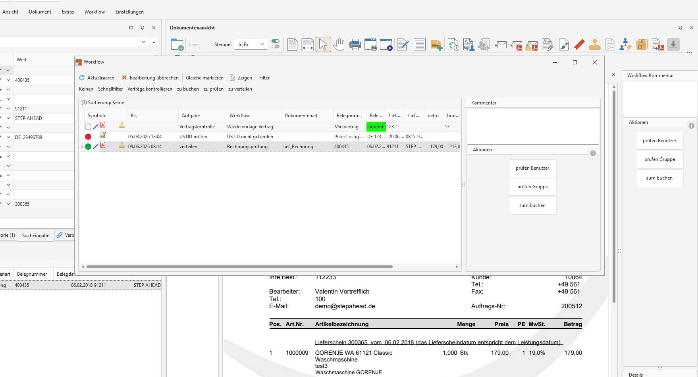
Task: Click the document with paperclip icon
Action: coord(548,44)
